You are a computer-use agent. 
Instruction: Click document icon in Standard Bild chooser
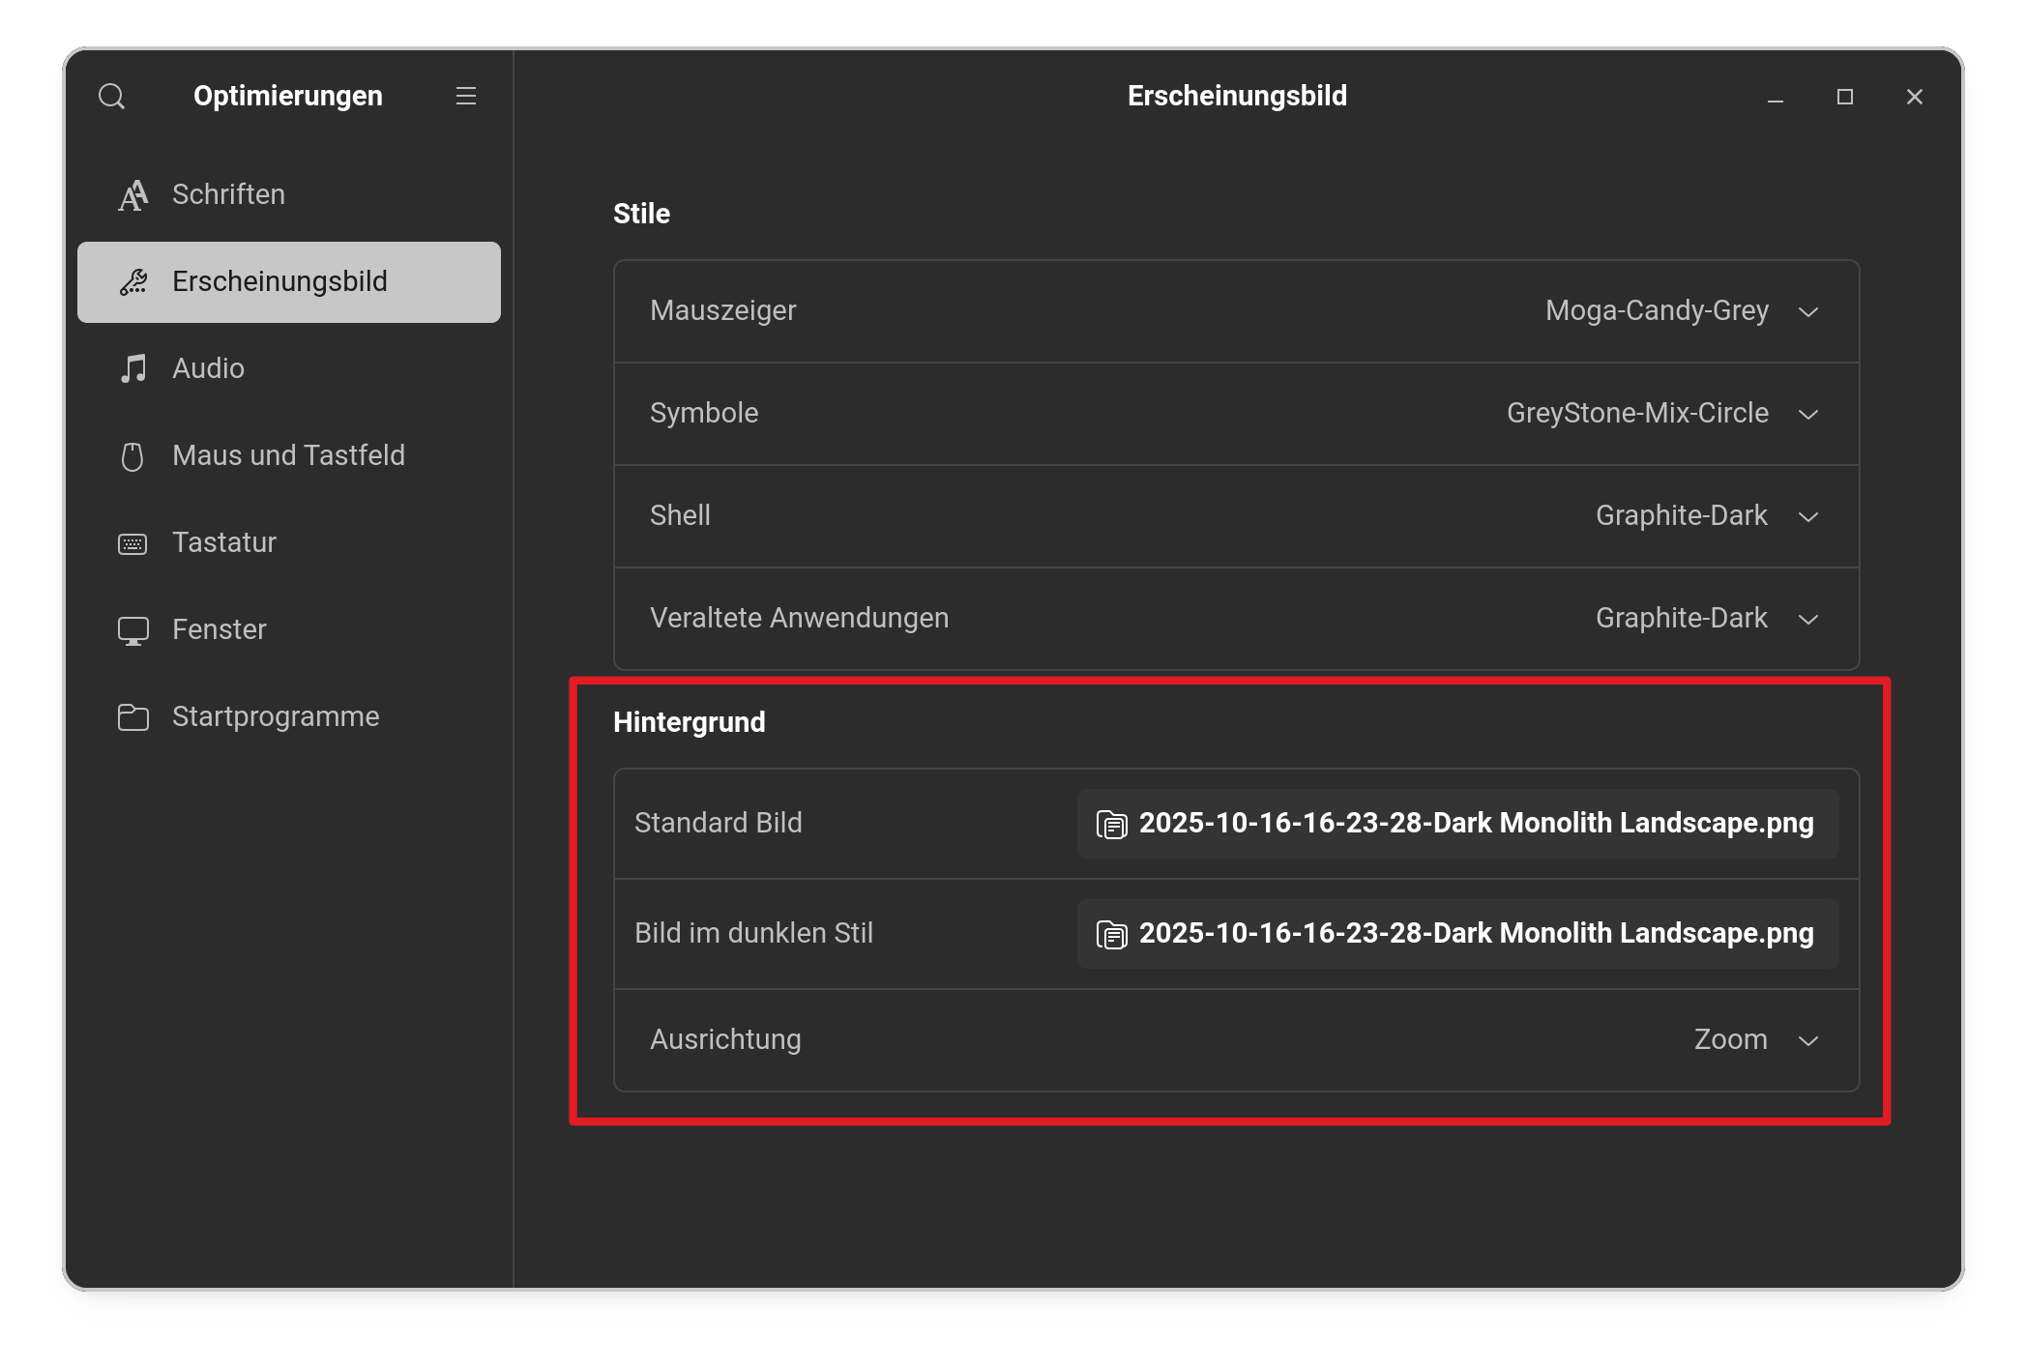(x=1111, y=825)
